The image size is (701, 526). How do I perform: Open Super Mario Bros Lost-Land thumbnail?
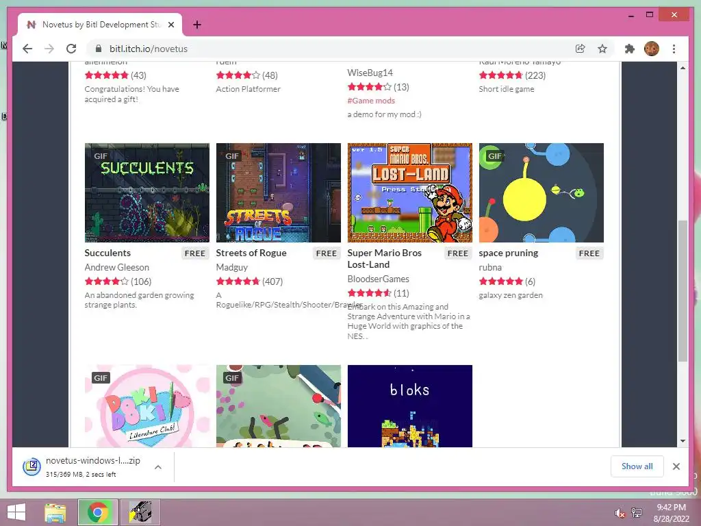(410, 192)
